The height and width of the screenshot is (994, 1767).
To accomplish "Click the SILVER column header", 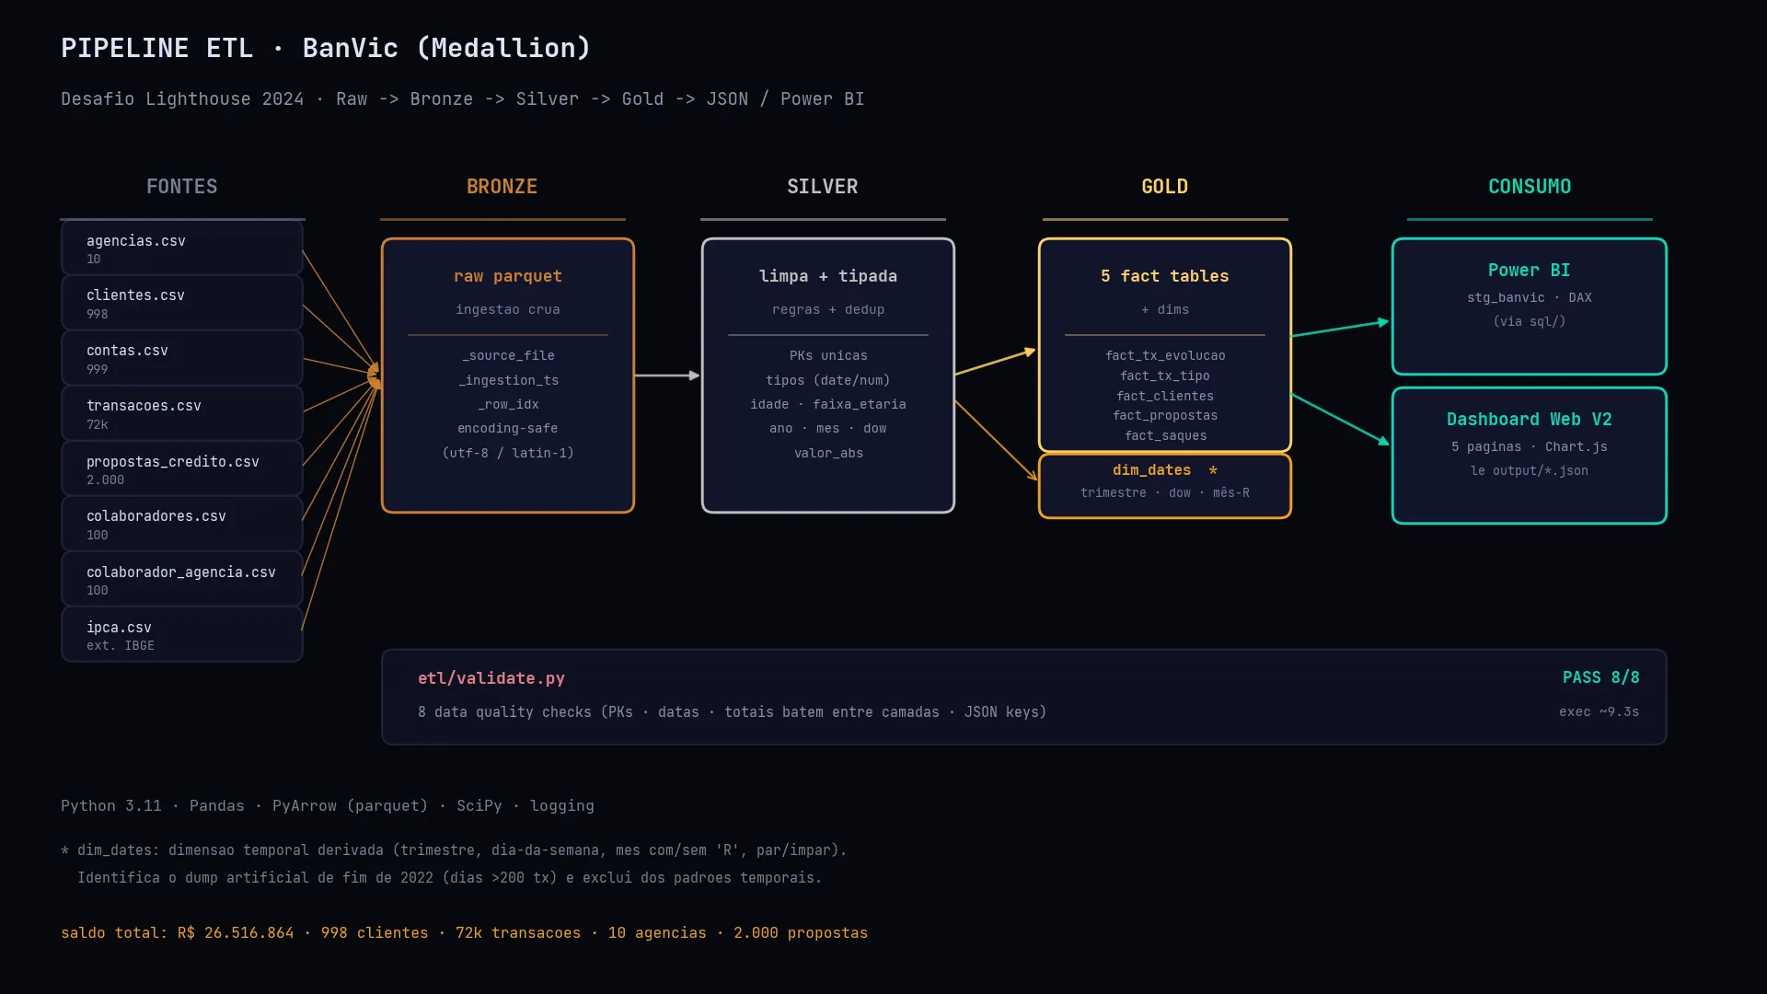I will 823,187.
